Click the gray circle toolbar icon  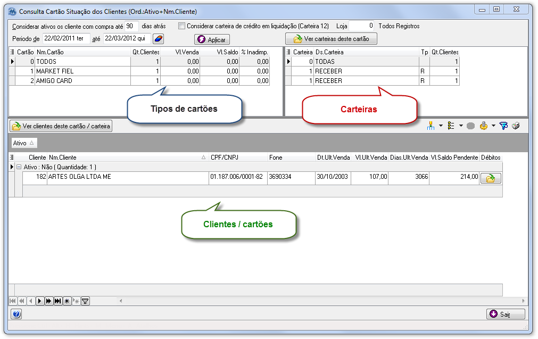point(471,126)
